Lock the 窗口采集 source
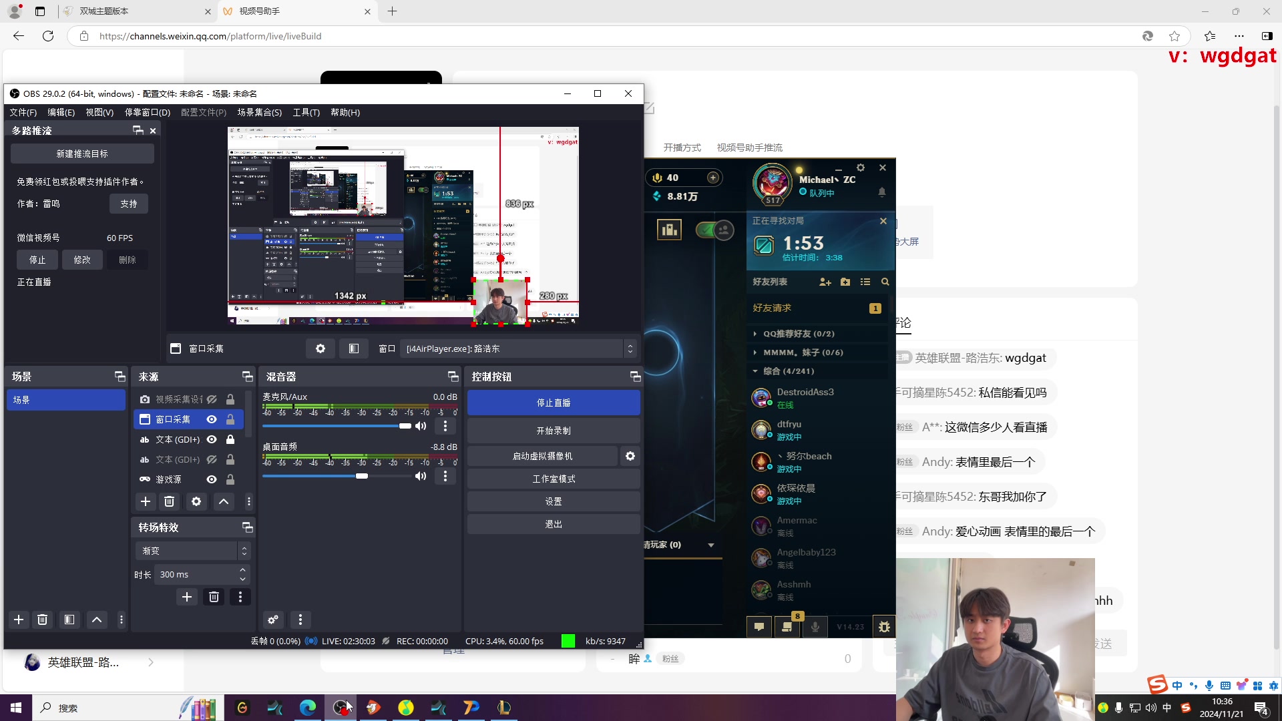The image size is (1282, 721). 230,419
